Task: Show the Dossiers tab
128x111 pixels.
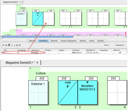Action: click(x=100, y=41)
